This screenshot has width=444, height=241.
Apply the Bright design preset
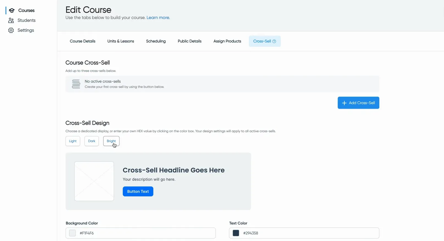coord(111,141)
